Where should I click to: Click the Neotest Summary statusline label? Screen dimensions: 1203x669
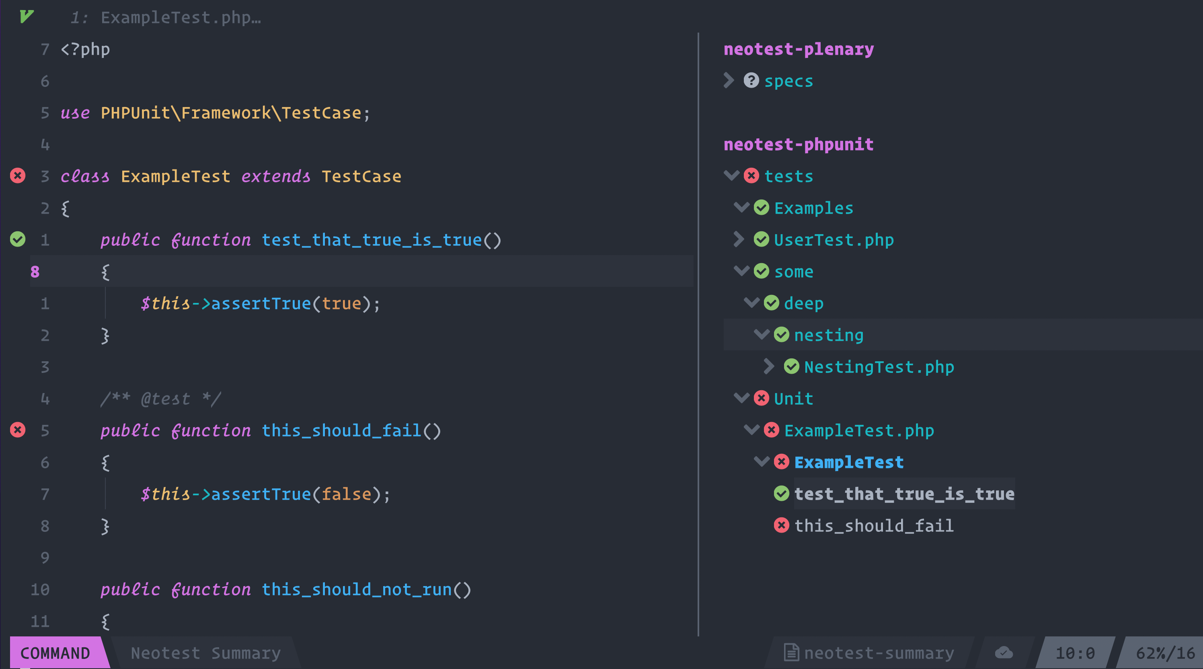pyautogui.click(x=206, y=653)
